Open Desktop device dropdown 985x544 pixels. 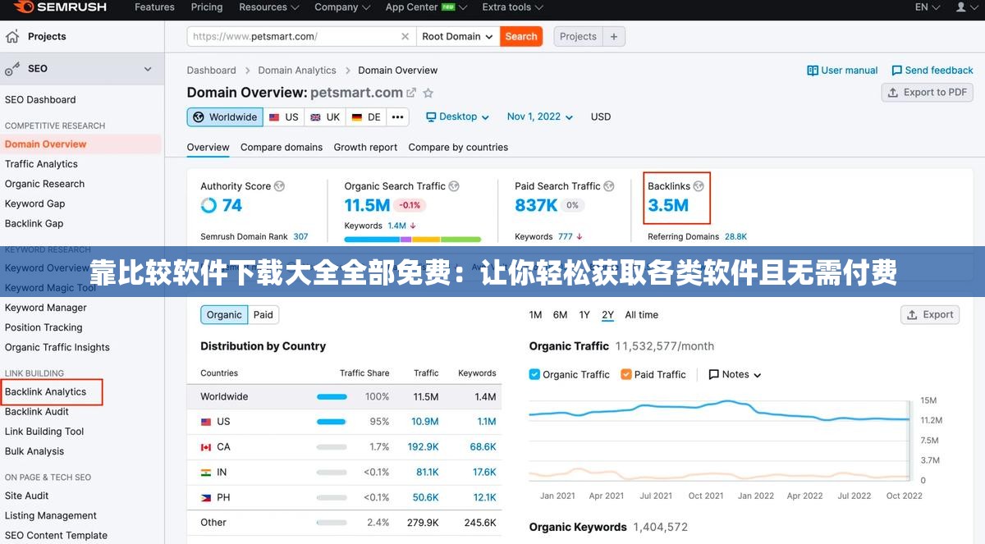[457, 117]
